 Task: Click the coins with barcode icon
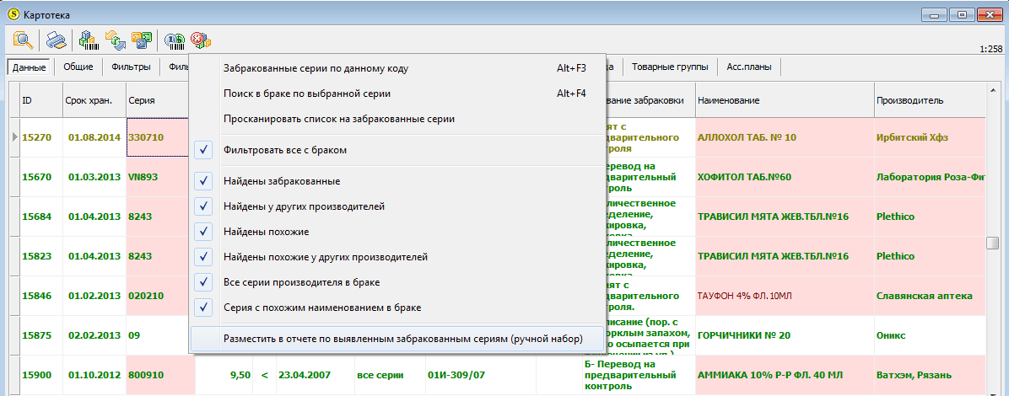(174, 40)
